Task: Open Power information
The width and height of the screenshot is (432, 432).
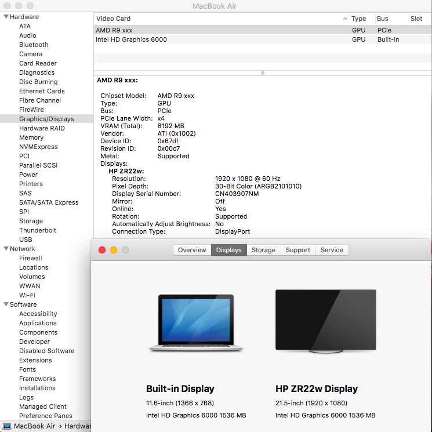Action: [28, 175]
